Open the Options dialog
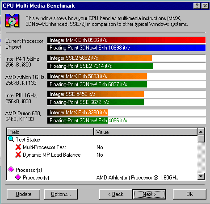 (61, 194)
